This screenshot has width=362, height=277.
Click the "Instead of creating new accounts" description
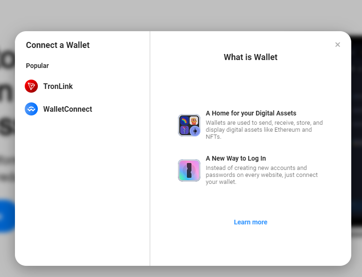click(262, 175)
